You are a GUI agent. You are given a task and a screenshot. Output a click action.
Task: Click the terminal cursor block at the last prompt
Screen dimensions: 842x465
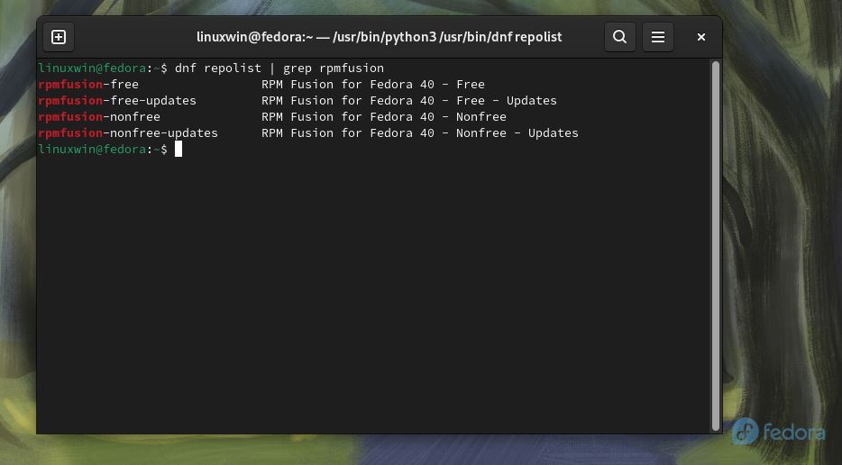178,150
